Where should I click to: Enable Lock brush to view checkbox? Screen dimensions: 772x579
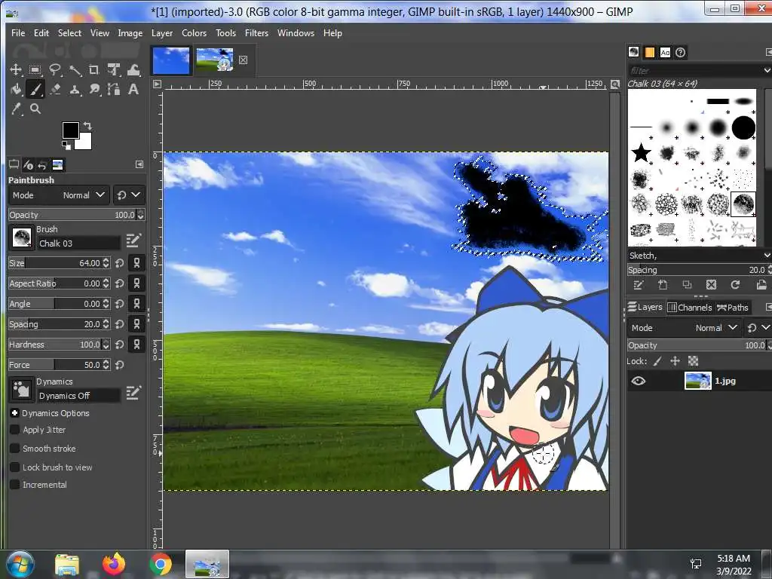click(x=15, y=467)
